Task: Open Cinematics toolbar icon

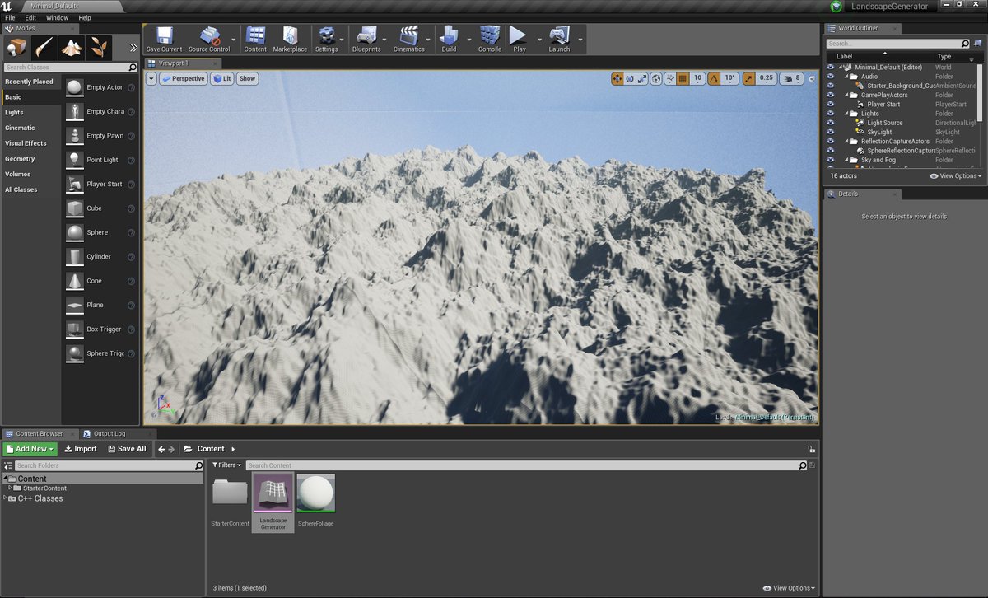Action: [x=408, y=39]
